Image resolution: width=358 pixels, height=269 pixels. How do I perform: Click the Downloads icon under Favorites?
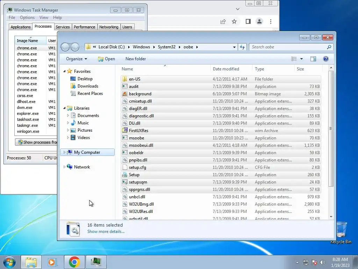coord(73,86)
